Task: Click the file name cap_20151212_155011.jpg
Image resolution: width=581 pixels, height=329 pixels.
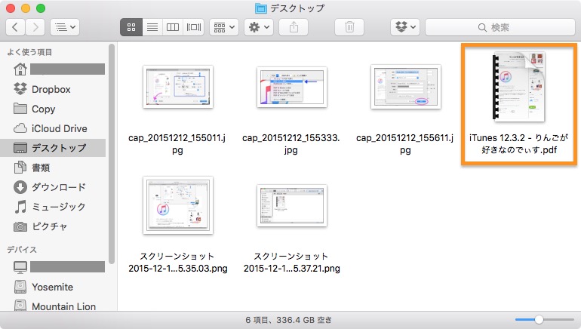Action: [177, 144]
